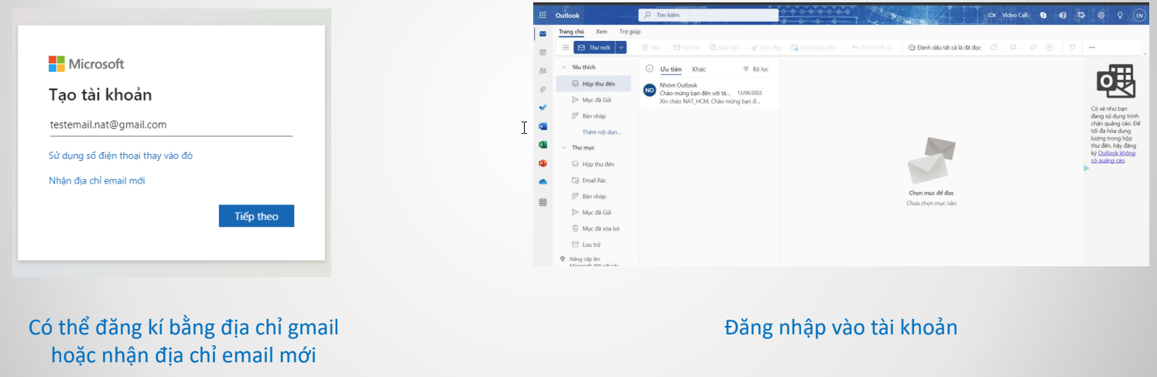Open the calendar icon in left rail
The width and height of the screenshot is (1157, 377).
[x=543, y=52]
